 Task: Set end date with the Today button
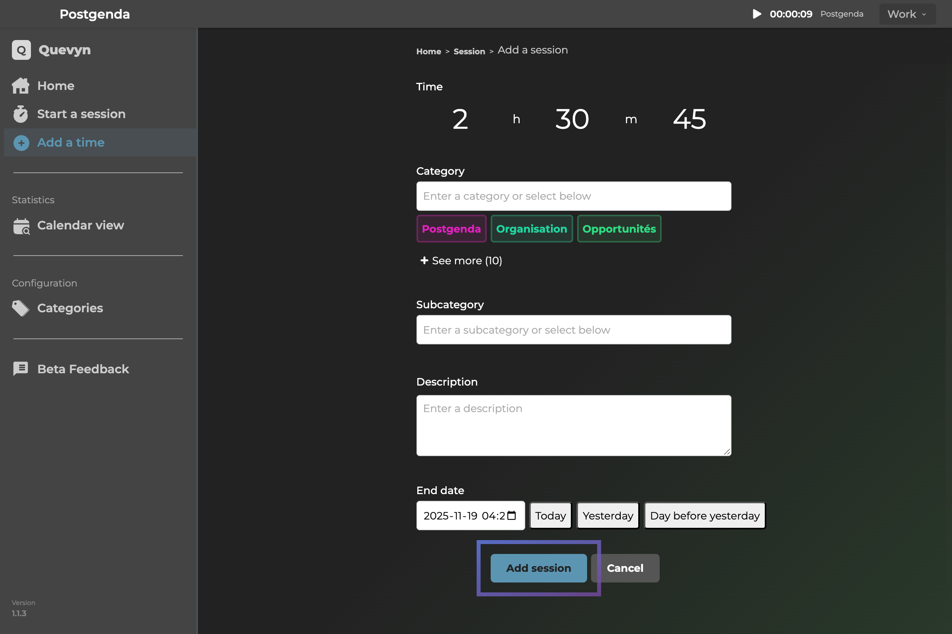pos(551,516)
